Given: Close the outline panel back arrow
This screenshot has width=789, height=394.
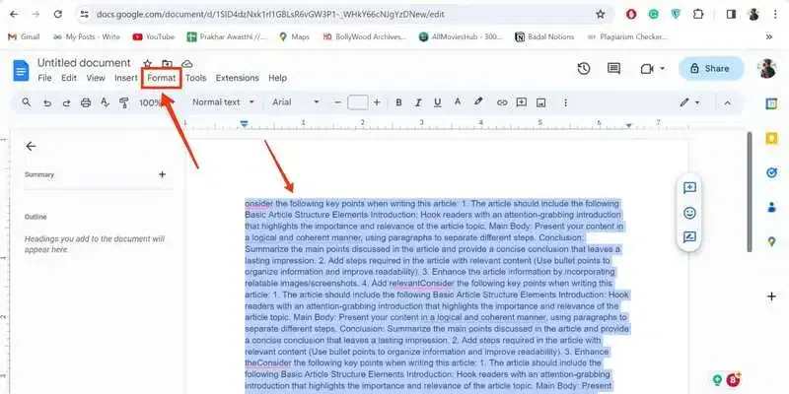Looking at the screenshot, I should coord(31,146).
